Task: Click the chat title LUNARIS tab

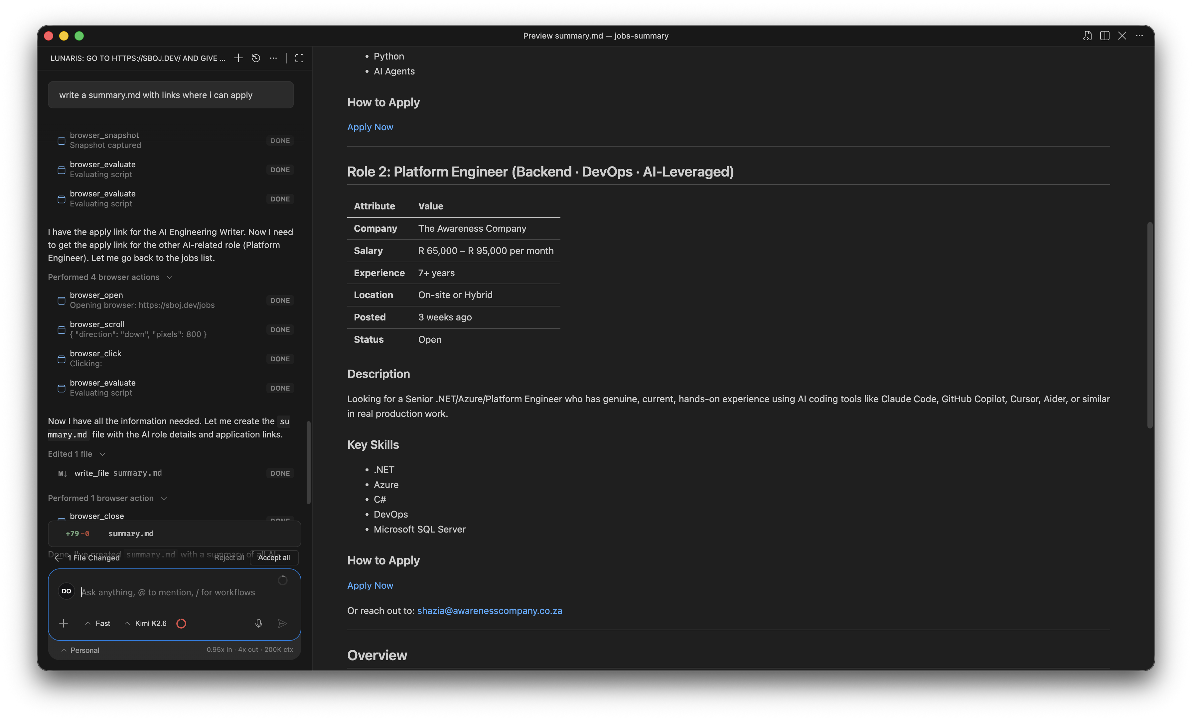Action: click(x=138, y=58)
